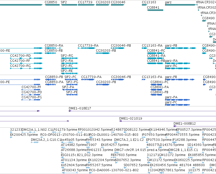This screenshot has width=216, height=174.
Task: Select the SIP2-PA protein feature
Action: click(x=70, y=90)
